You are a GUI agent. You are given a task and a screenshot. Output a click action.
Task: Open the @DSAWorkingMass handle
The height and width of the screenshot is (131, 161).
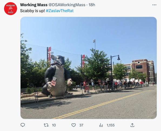pyautogui.click(x=67, y=5)
